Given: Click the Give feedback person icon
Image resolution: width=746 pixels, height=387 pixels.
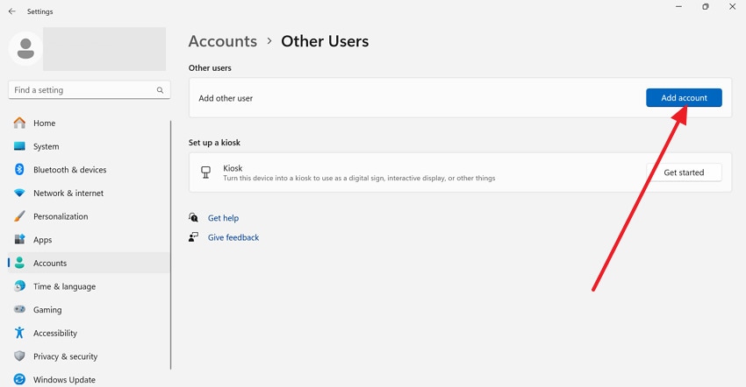Looking at the screenshot, I should coord(193,237).
